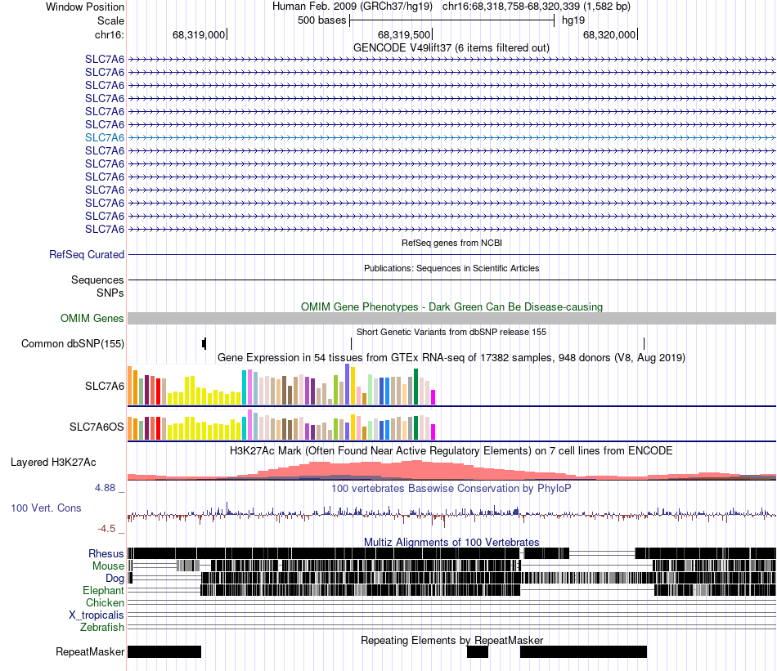Click the SLC7A6OS GTEx label
This screenshot has height=671, width=777.
(x=97, y=427)
